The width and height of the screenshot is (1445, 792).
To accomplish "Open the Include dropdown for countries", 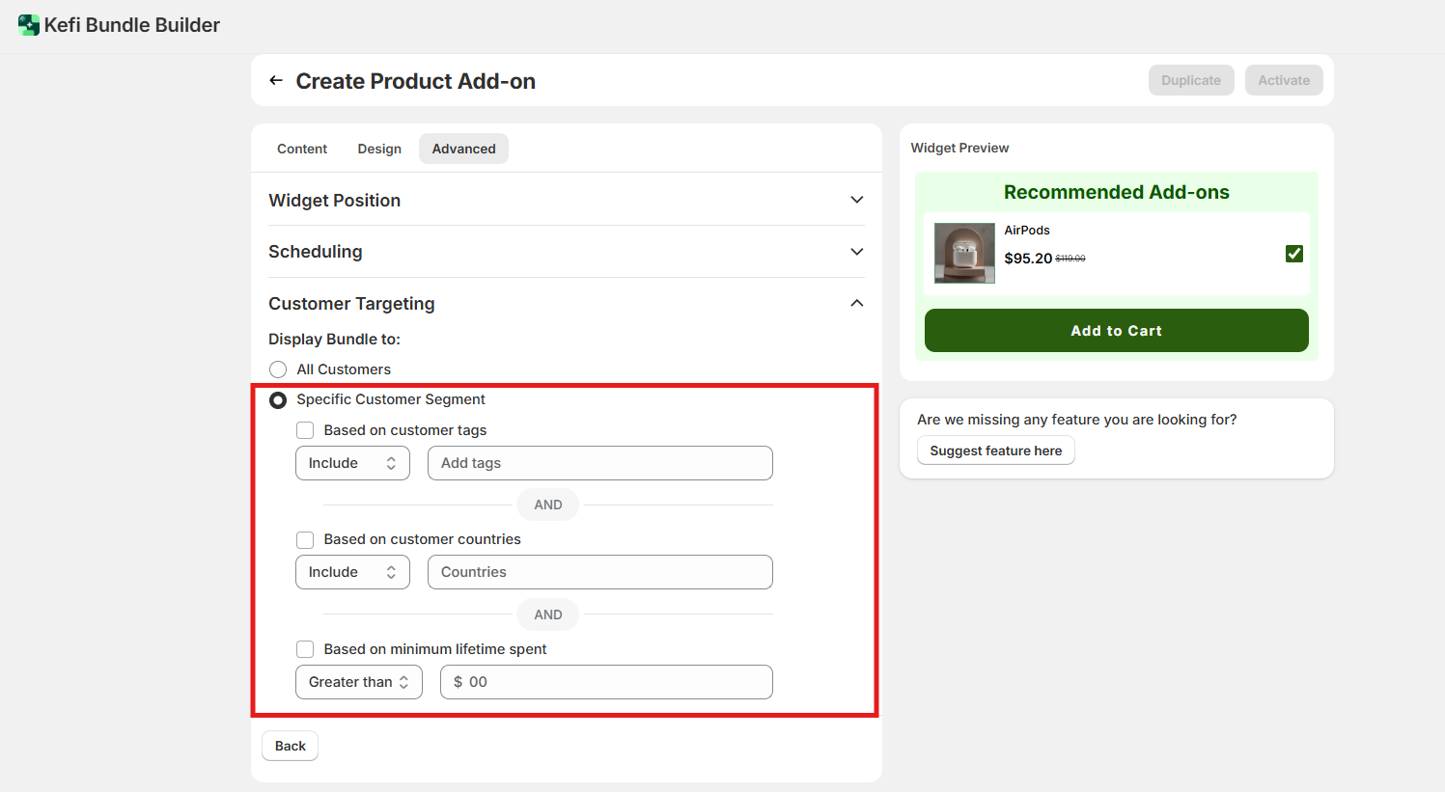I will (352, 572).
